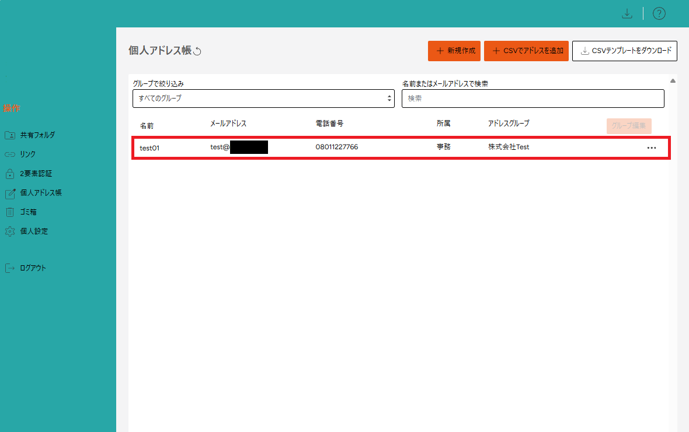Open 個人設定 menu entry
This screenshot has height=432, width=689.
[x=34, y=231]
